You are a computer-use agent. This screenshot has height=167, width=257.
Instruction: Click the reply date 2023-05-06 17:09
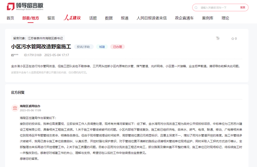[30, 110]
